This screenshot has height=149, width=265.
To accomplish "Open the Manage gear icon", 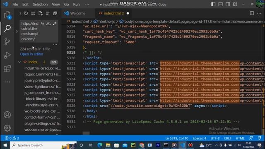I will coord(7,128).
